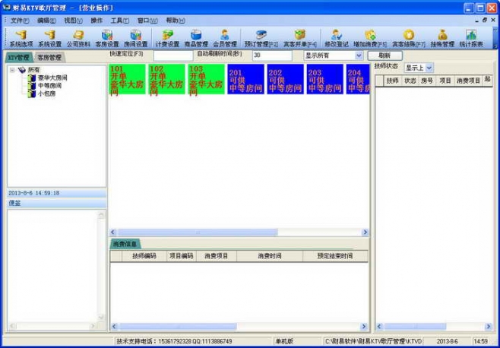Open 会员管理 toolbar icon
The image size is (500, 348).
[224, 38]
